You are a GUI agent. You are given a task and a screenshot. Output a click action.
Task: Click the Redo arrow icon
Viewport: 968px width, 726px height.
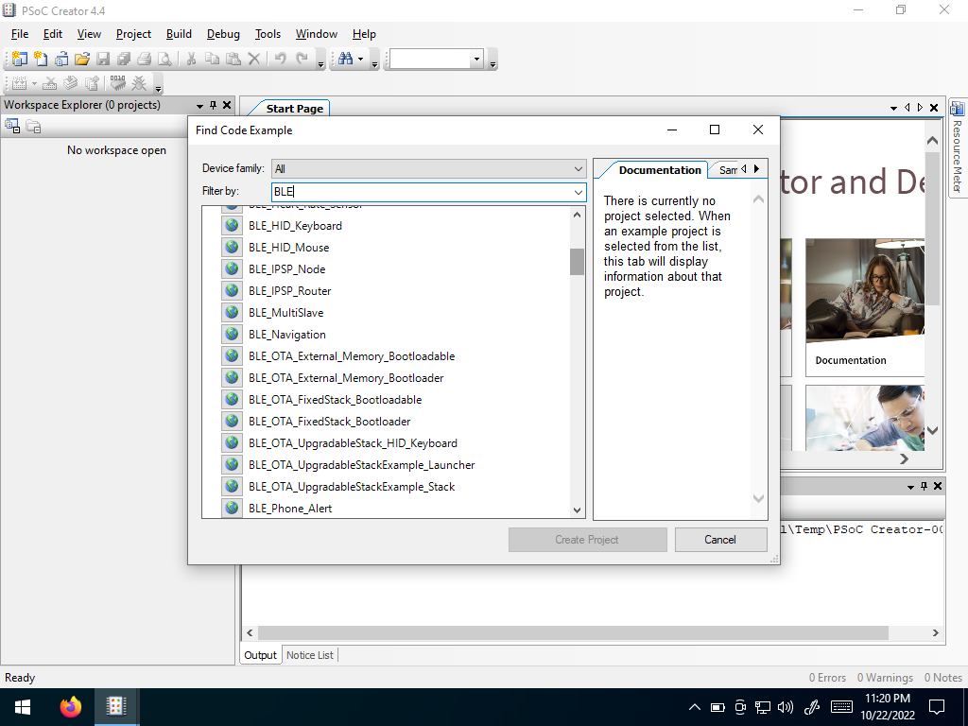[302, 59]
